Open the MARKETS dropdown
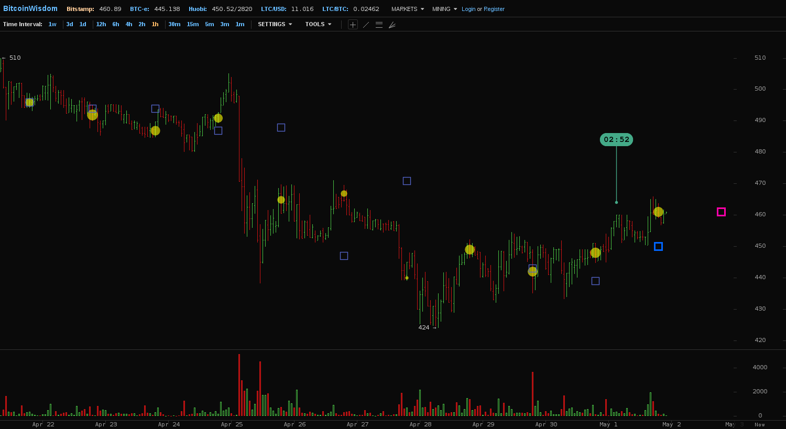The width and height of the screenshot is (786, 429). pyautogui.click(x=407, y=9)
